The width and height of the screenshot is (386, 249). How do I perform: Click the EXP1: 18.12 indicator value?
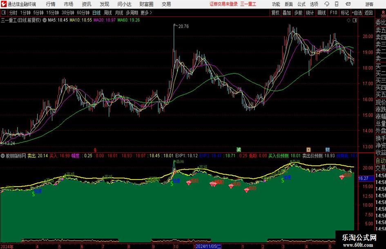pos(186,155)
